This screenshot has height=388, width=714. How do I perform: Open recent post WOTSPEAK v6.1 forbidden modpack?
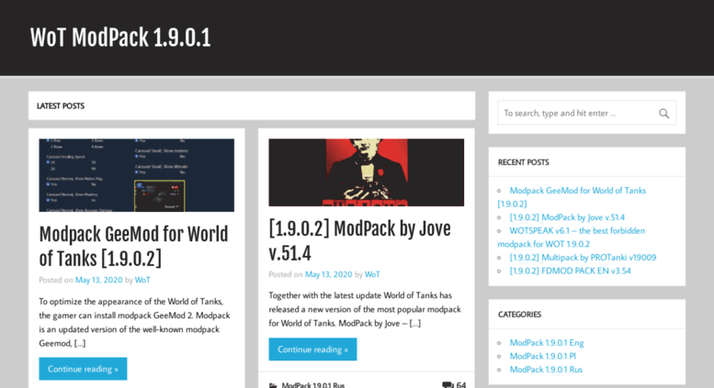point(572,238)
